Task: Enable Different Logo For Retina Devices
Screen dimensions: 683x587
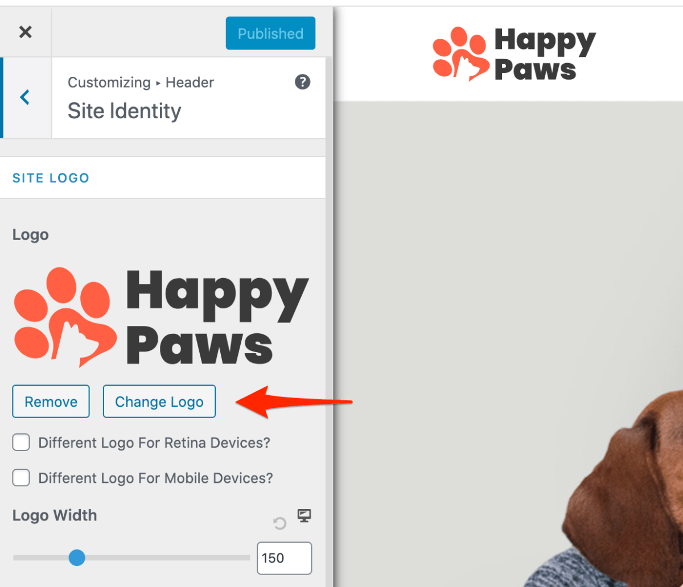Action: coord(21,442)
